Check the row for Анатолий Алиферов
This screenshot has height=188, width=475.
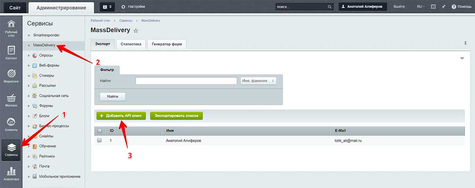tap(100, 140)
